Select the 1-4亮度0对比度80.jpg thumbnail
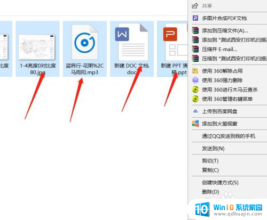 click(x=37, y=47)
